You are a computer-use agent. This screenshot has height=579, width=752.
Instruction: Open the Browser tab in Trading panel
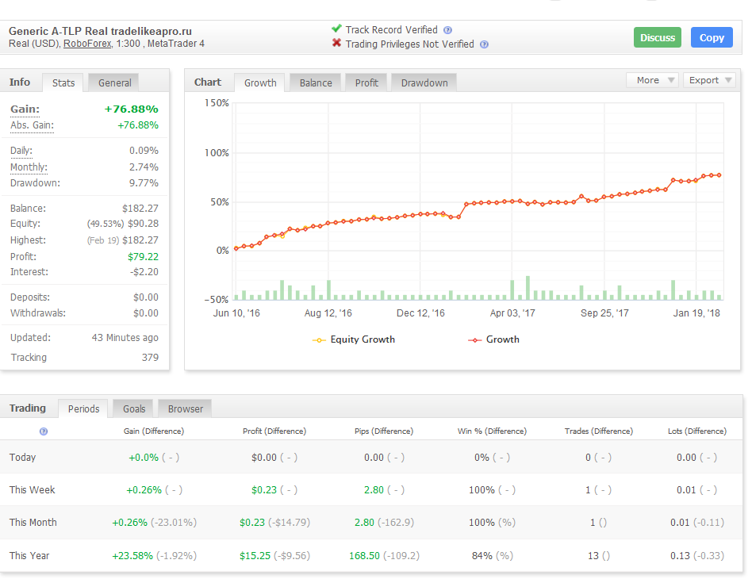[x=185, y=408]
